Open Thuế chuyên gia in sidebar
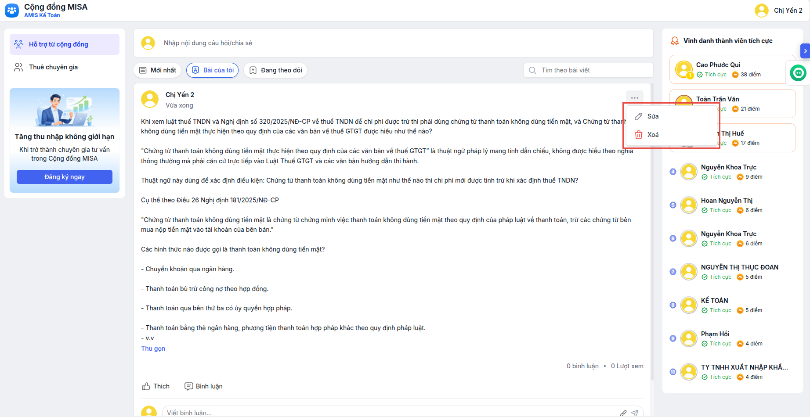Screen dimensions: 810x417 53,67
